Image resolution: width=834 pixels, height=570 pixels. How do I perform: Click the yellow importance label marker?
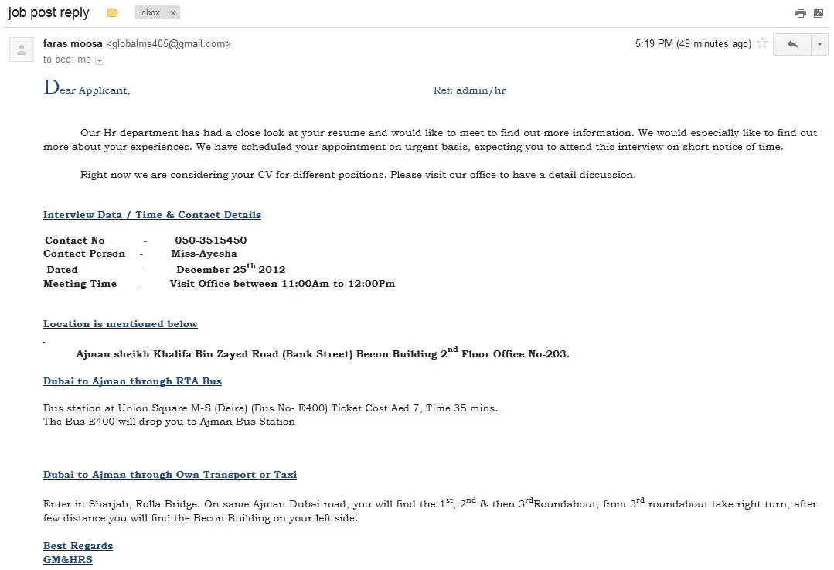pos(112,13)
